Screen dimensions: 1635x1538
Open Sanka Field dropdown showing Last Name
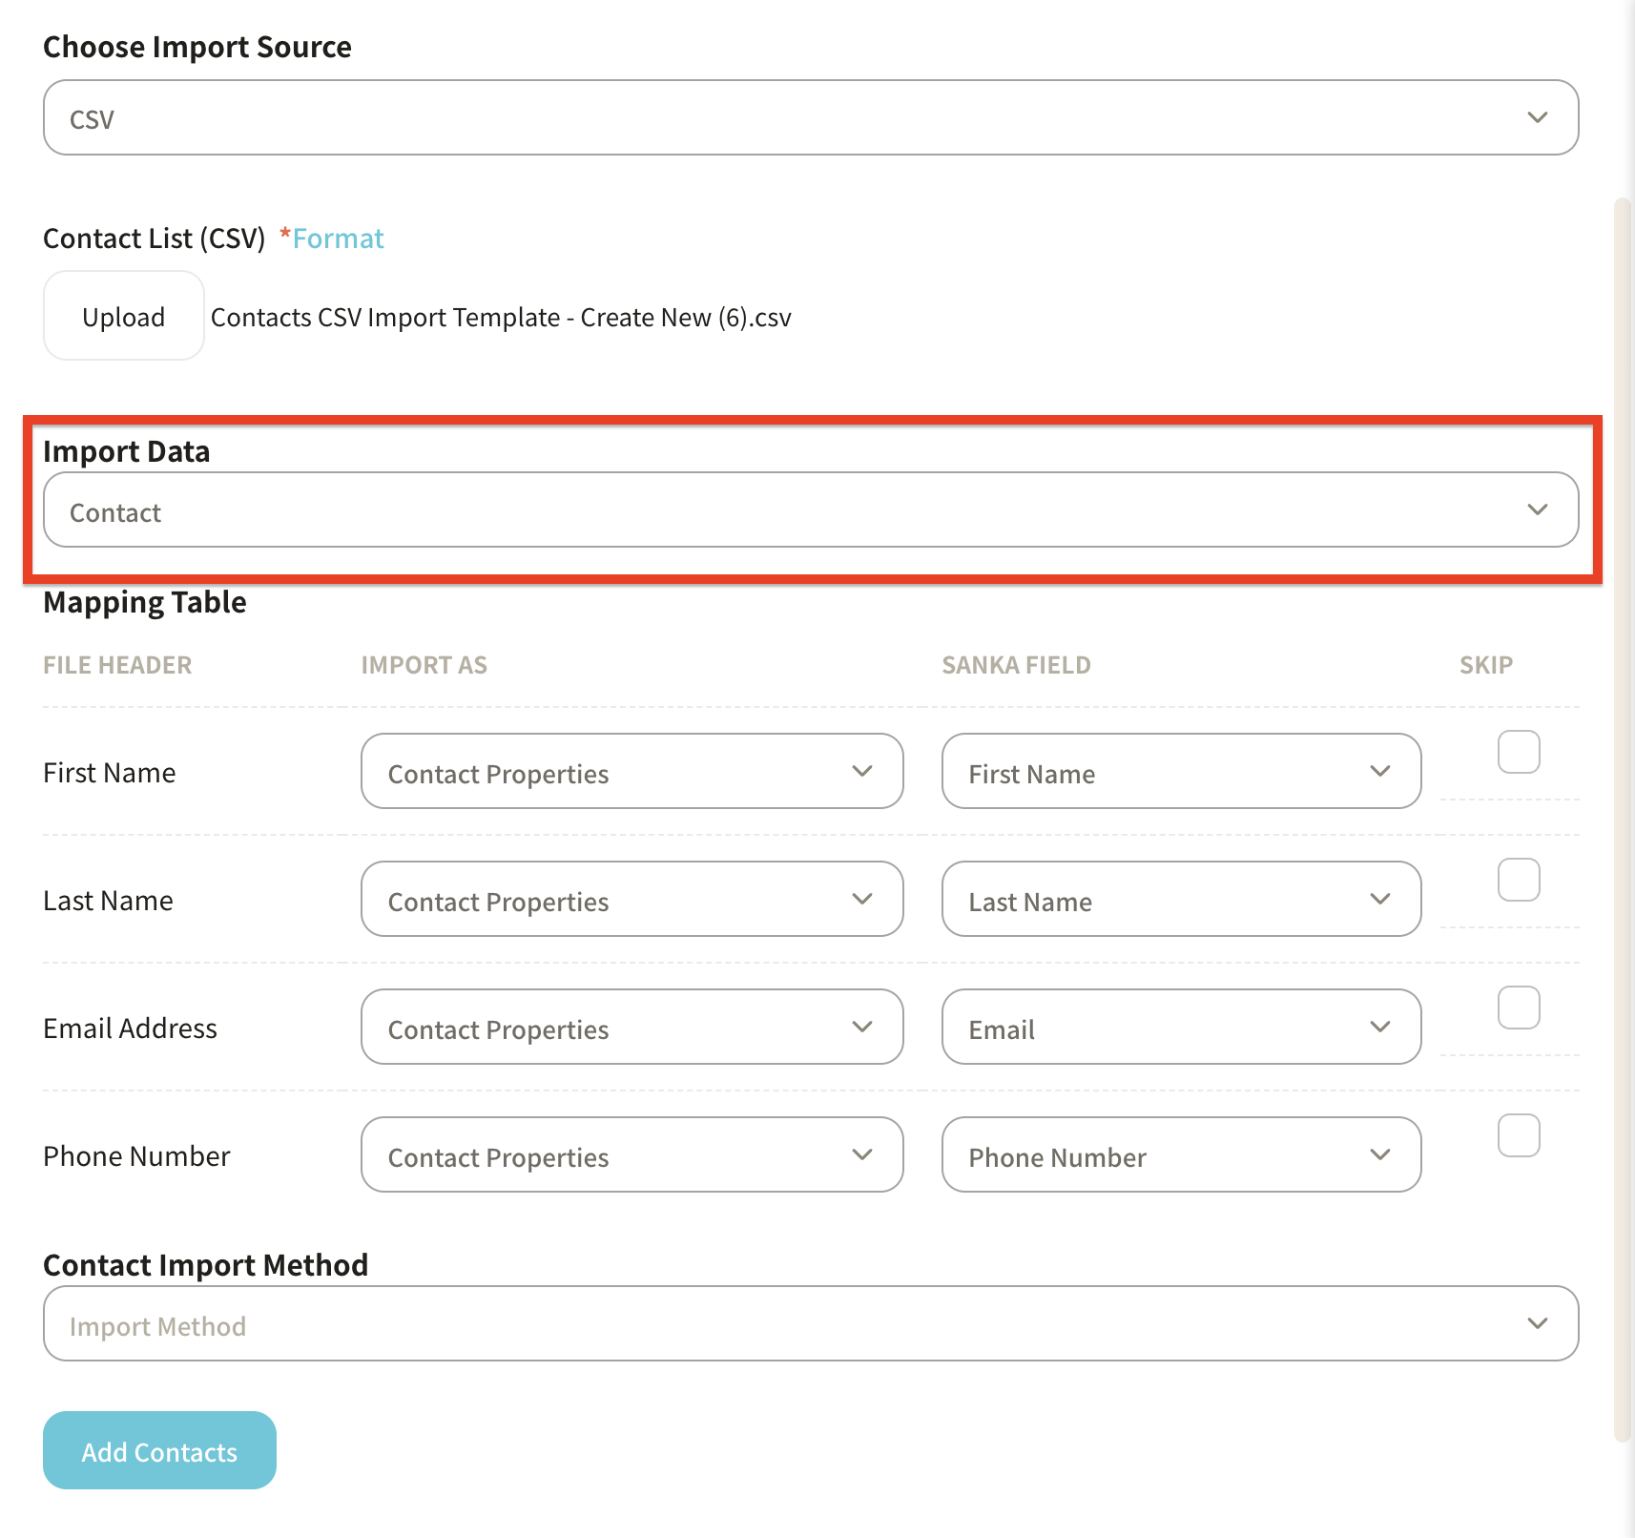pyautogui.click(x=1180, y=900)
